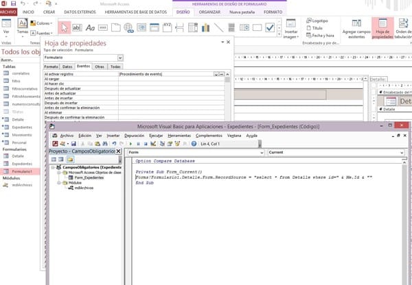This screenshot has width=412, height=285.
Task: Select the arrow pointer control tool
Action: pyautogui.click(x=62, y=27)
